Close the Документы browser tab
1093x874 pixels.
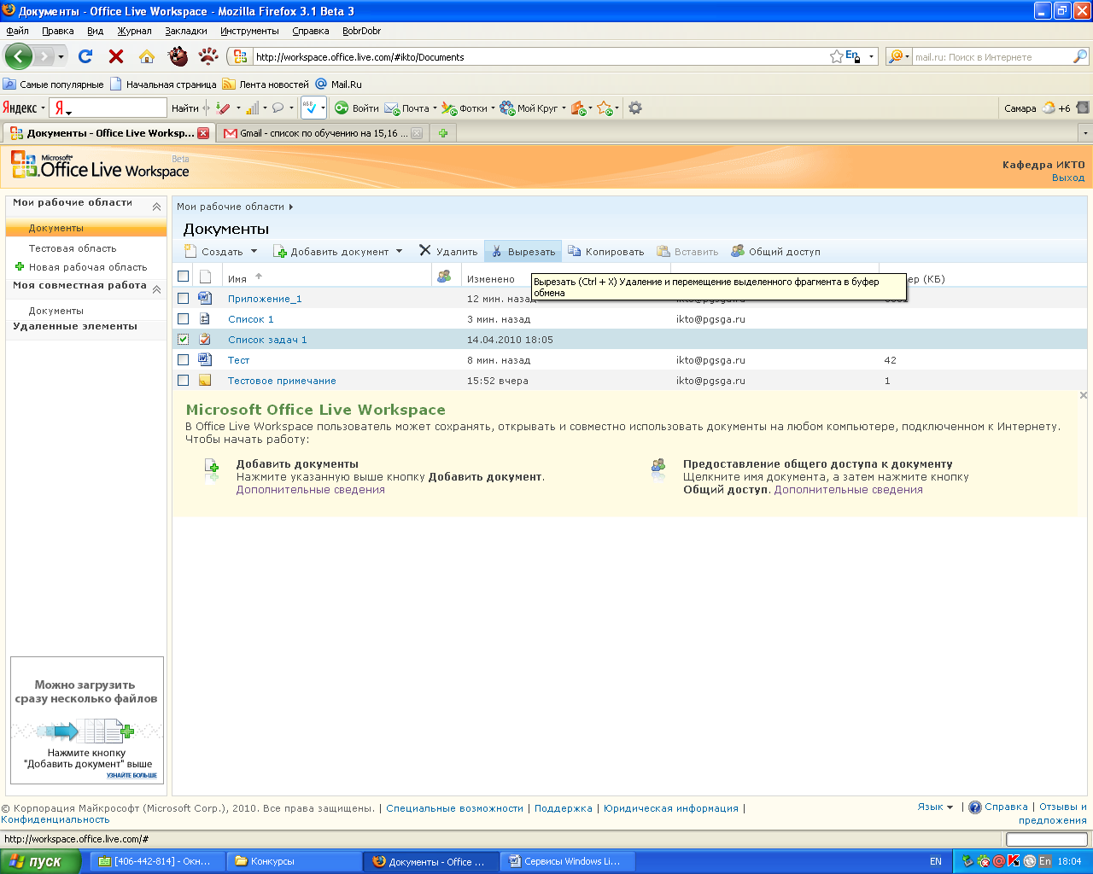(203, 133)
